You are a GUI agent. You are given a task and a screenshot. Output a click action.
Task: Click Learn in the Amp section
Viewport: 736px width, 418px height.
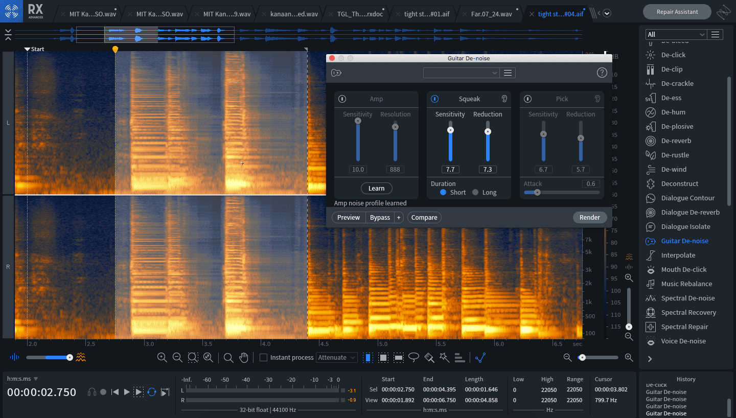point(376,188)
